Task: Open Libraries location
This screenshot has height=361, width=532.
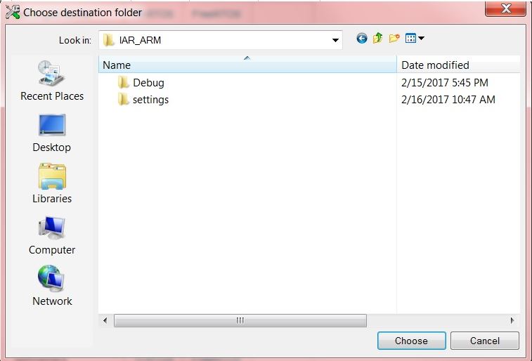Action: pos(52,184)
